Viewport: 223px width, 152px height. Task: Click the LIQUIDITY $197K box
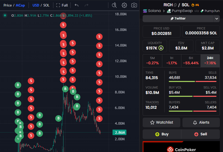click(x=155, y=46)
